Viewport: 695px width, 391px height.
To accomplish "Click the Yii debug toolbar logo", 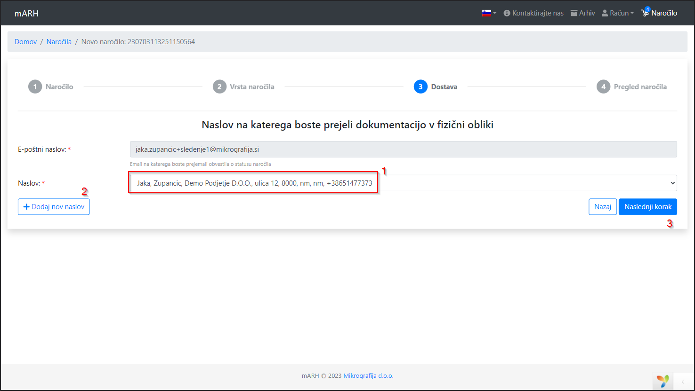I will [x=663, y=381].
